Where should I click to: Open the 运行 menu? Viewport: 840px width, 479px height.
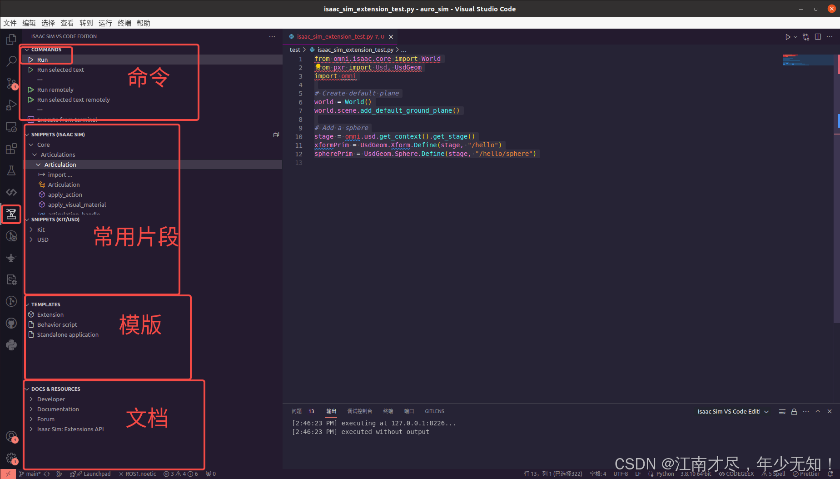105,23
